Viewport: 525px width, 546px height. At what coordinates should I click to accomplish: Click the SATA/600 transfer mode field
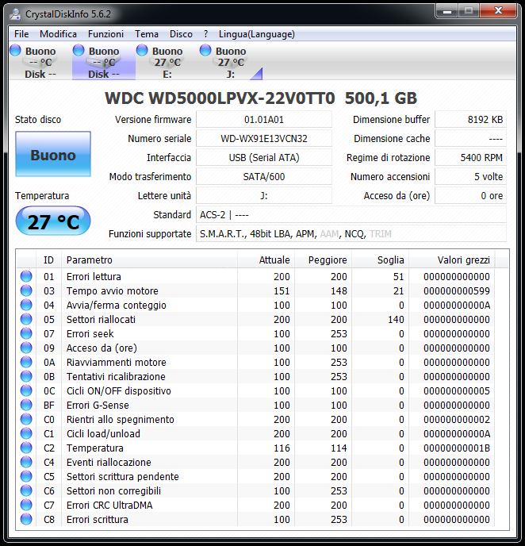[x=264, y=176]
